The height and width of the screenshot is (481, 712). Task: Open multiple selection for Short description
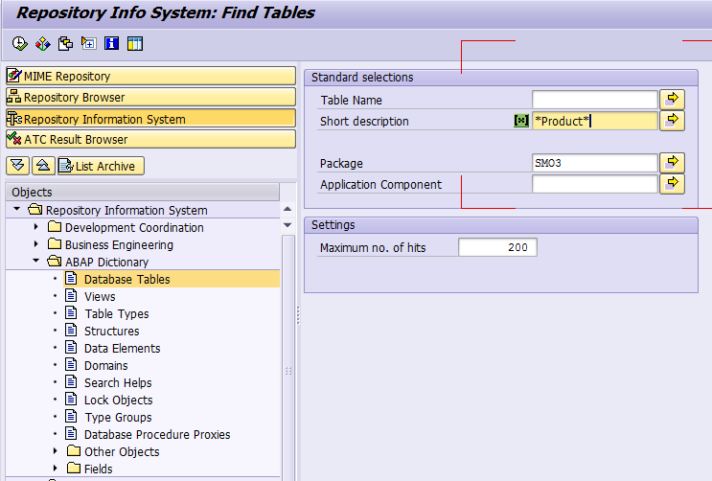(672, 121)
